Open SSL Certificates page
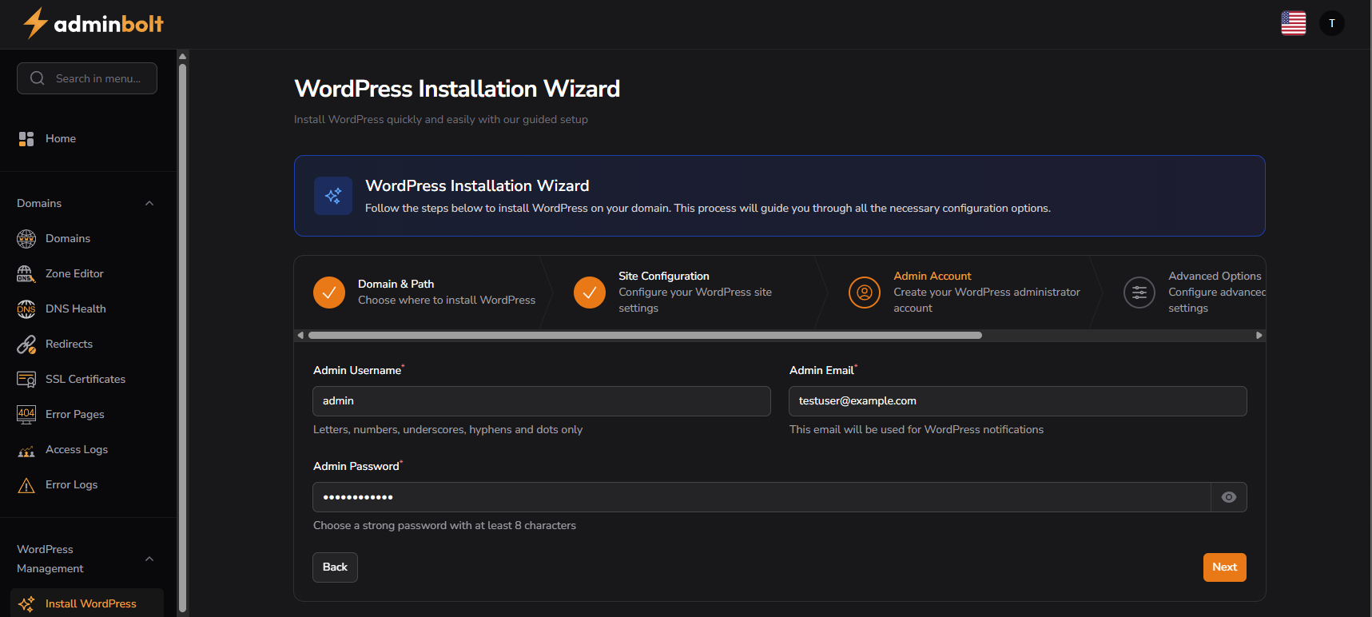1372x617 pixels. 87,379
